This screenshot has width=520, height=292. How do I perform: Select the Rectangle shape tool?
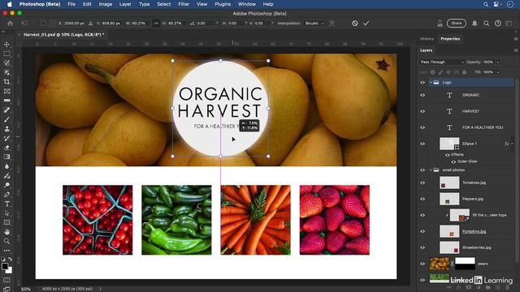(x=6, y=222)
